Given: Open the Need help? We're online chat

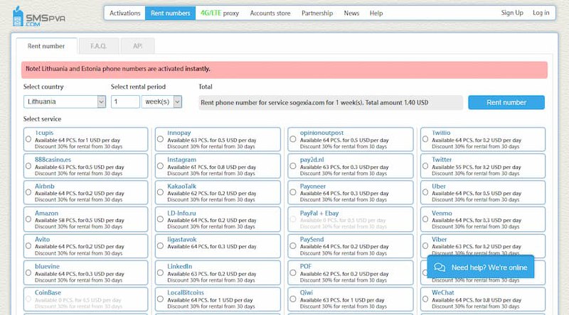Looking at the screenshot, I should pos(481,267).
